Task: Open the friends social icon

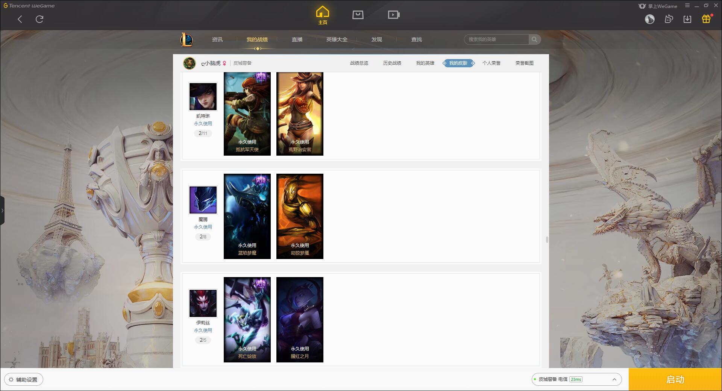Action: pyautogui.click(x=669, y=19)
